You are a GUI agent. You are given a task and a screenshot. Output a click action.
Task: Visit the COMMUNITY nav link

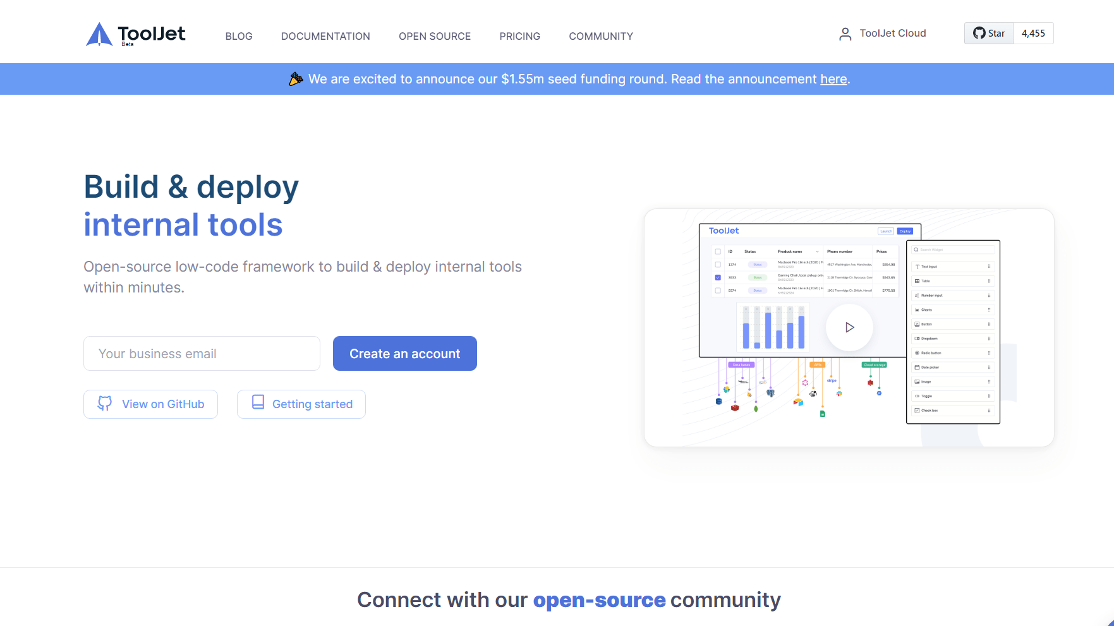click(x=601, y=36)
